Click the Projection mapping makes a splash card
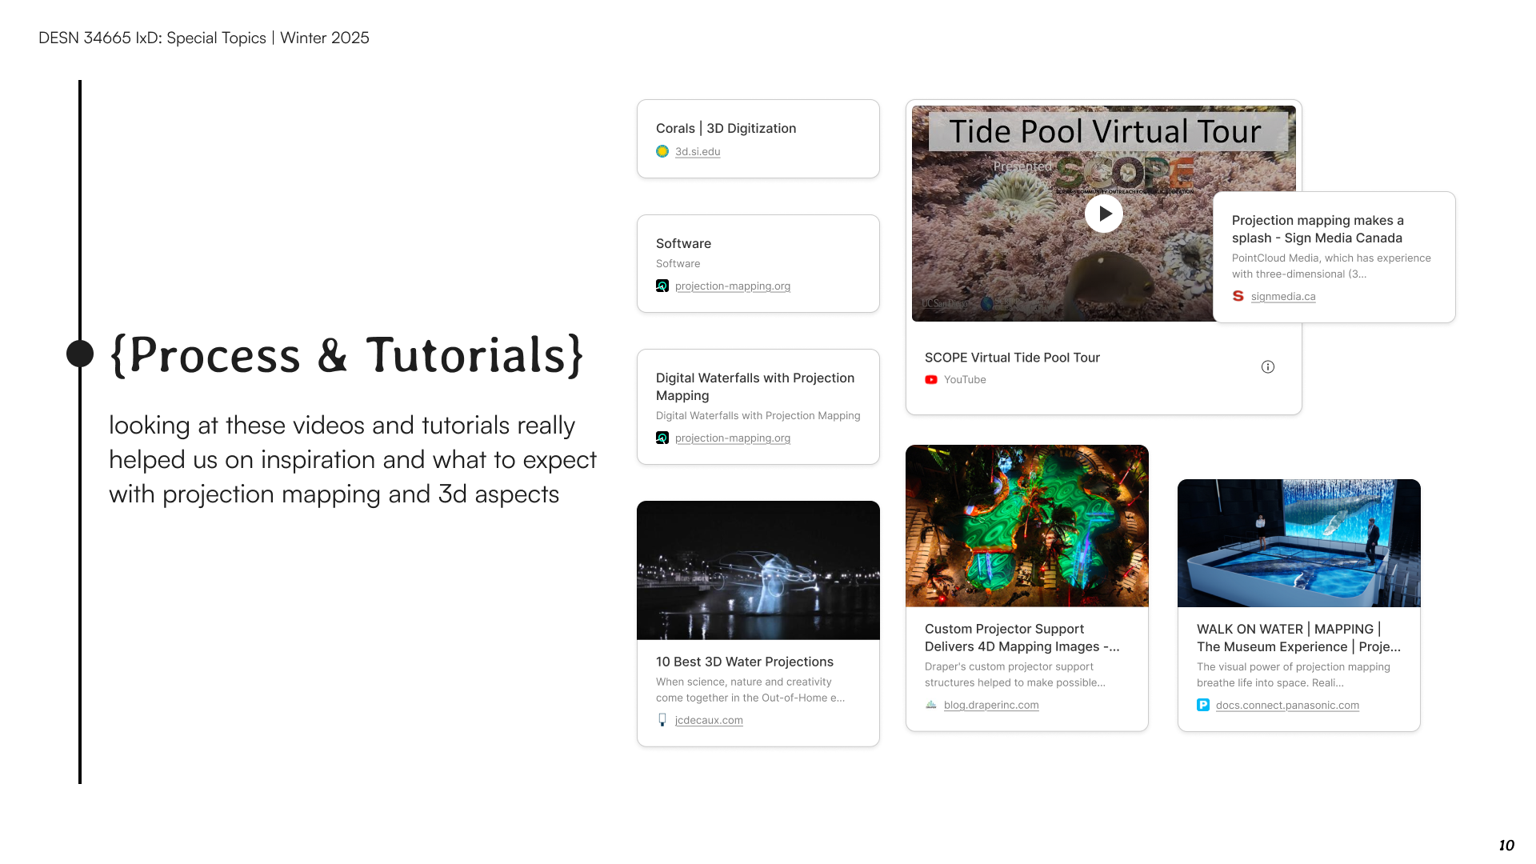 [1332, 256]
